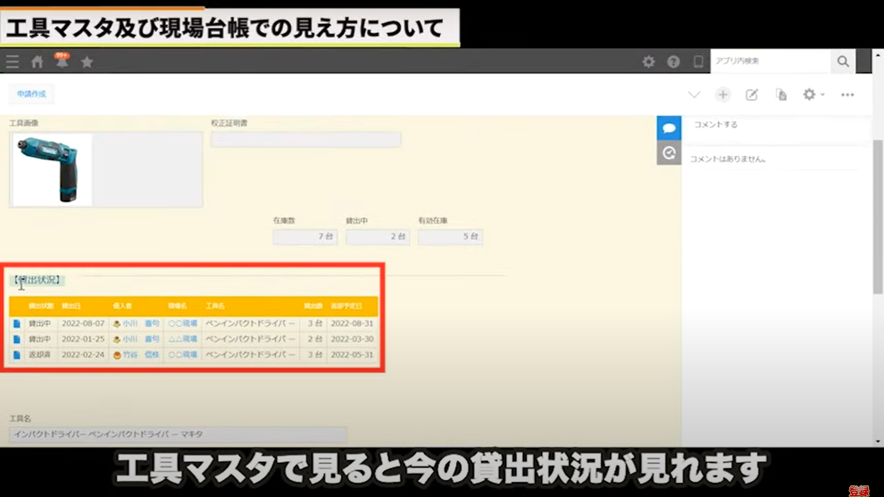Open the favorites star icon
Screen dimensions: 884x497
[87, 62]
